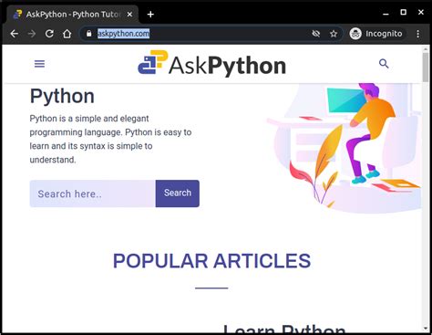
Task: Minimize the browser window
Action: pyautogui.click(x=386, y=14)
